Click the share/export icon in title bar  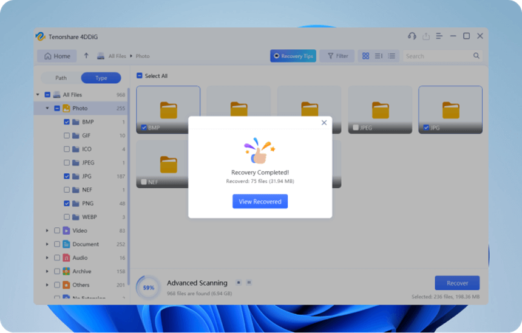click(x=425, y=36)
